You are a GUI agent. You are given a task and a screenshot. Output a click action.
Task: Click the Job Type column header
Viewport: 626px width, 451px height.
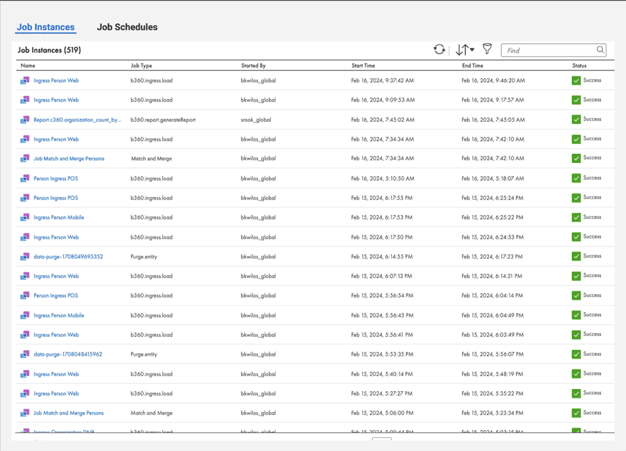coord(142,65)
